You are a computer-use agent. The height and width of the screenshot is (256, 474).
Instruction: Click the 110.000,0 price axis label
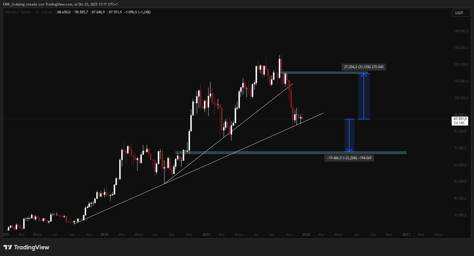coord(461,81)
